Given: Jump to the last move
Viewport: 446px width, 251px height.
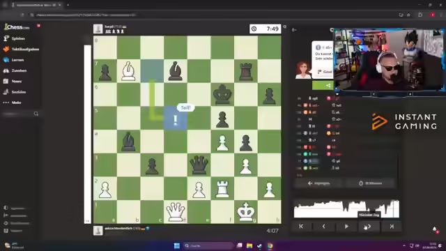Looking at the screenshot, I should 392,226.
